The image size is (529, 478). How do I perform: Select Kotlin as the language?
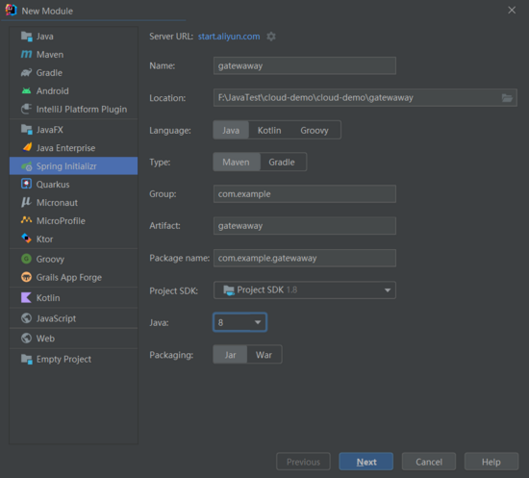(269, 130)
